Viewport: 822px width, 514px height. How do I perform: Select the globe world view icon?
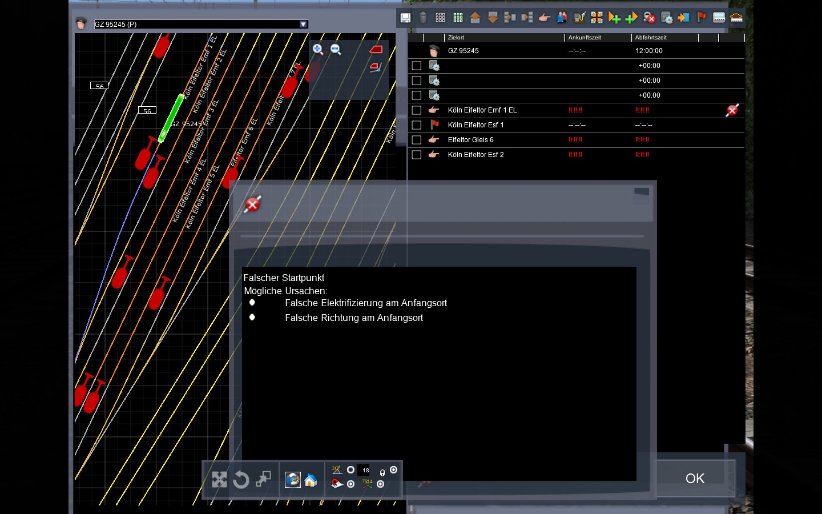(293, 480)
